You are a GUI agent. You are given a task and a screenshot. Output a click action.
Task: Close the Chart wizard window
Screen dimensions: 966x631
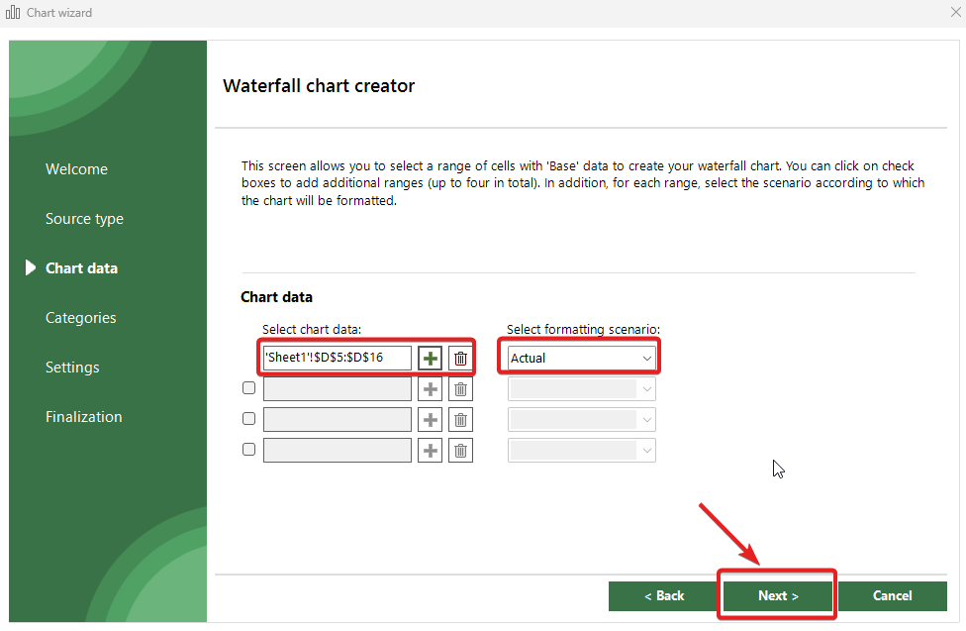tap(955, 13)
